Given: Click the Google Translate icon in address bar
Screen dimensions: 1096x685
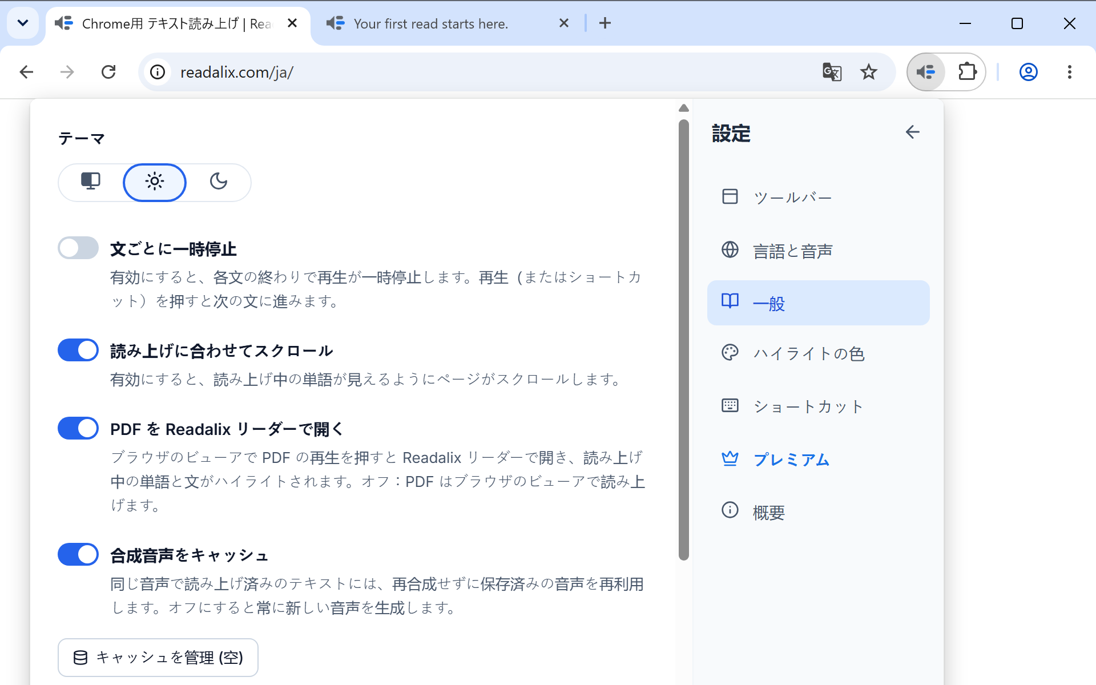Looking at the screenshot, I should [832, 72].
